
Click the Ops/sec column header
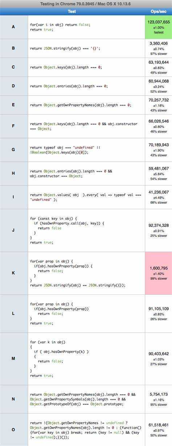tap(158, 11)
